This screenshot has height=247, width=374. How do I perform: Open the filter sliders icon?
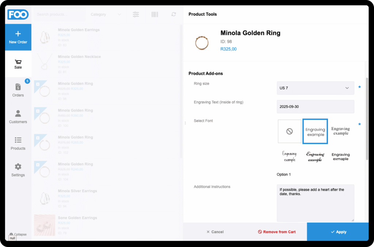pos(136,14)
